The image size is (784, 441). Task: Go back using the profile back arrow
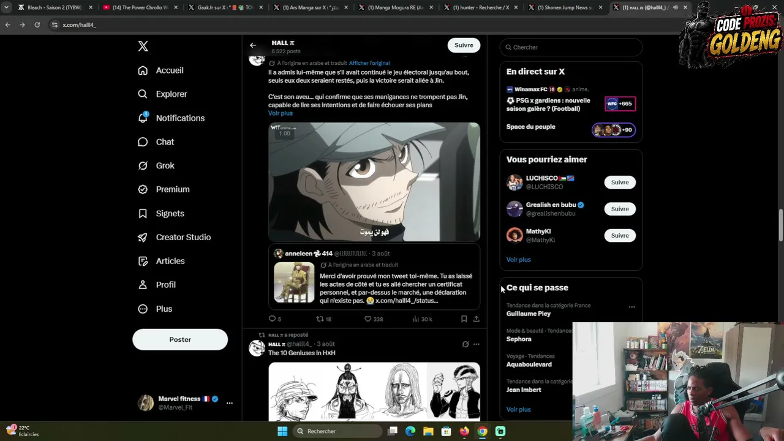(x=253, y=45)
